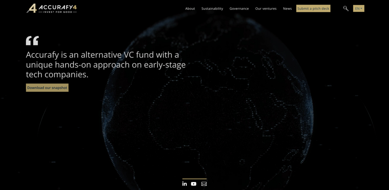Expand the EN language dropdown
This screenshot has height=190, width=389.
358,8
